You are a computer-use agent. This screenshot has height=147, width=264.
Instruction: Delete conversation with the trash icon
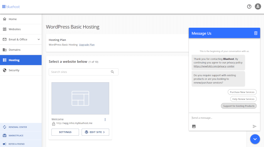(256, 33)
